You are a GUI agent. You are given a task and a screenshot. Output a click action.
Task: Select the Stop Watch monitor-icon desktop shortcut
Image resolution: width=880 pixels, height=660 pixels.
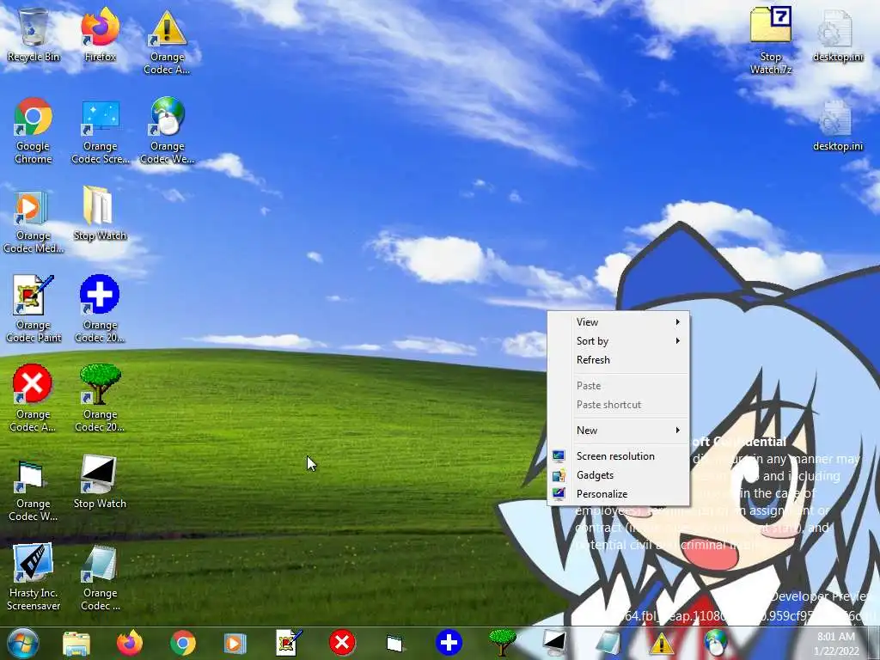click(x=100, y=482)
